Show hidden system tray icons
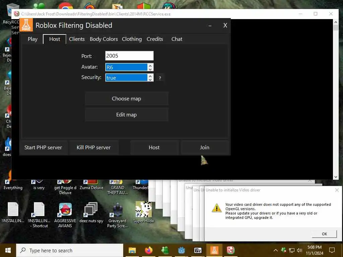 click(x=276, y=250)
